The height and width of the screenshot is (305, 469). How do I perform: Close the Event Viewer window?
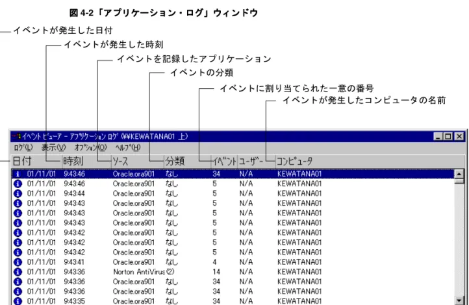tap(459, 136)
